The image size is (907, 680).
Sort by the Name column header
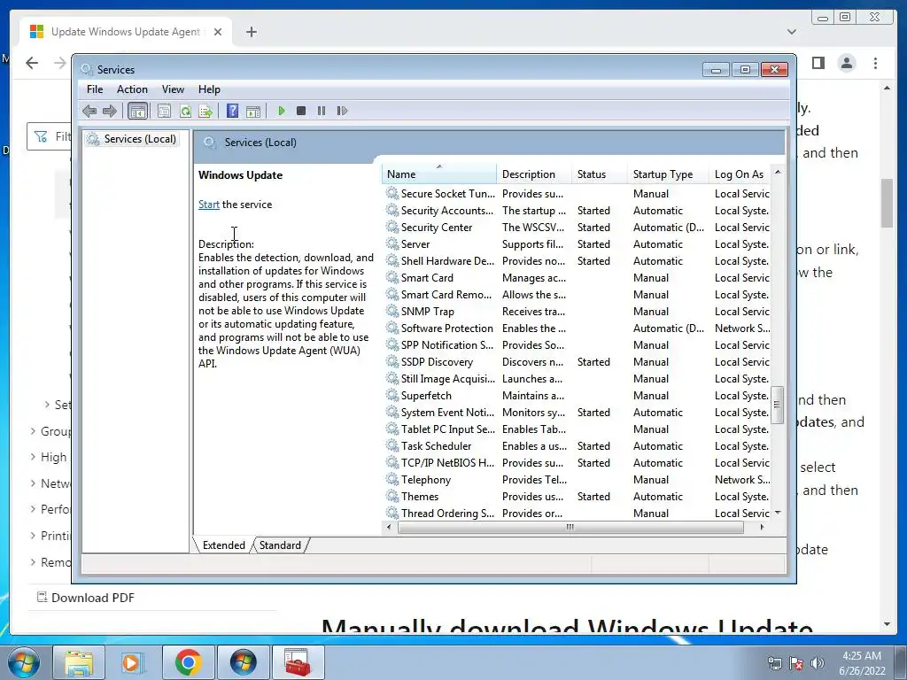[438, 174]
